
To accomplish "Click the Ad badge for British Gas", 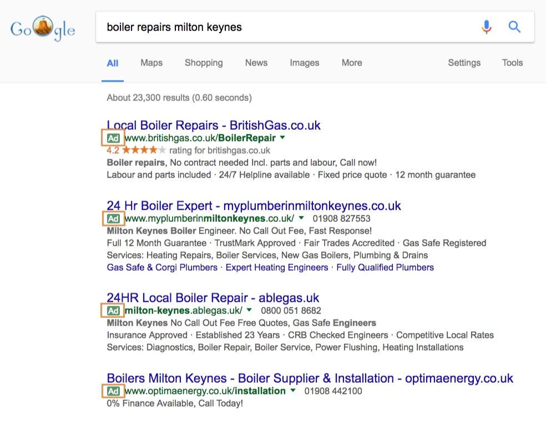I will [113, 138].
